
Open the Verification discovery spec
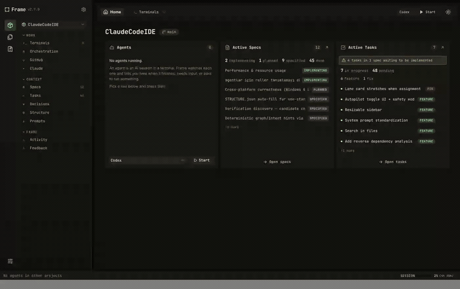(x=277, y=109)
